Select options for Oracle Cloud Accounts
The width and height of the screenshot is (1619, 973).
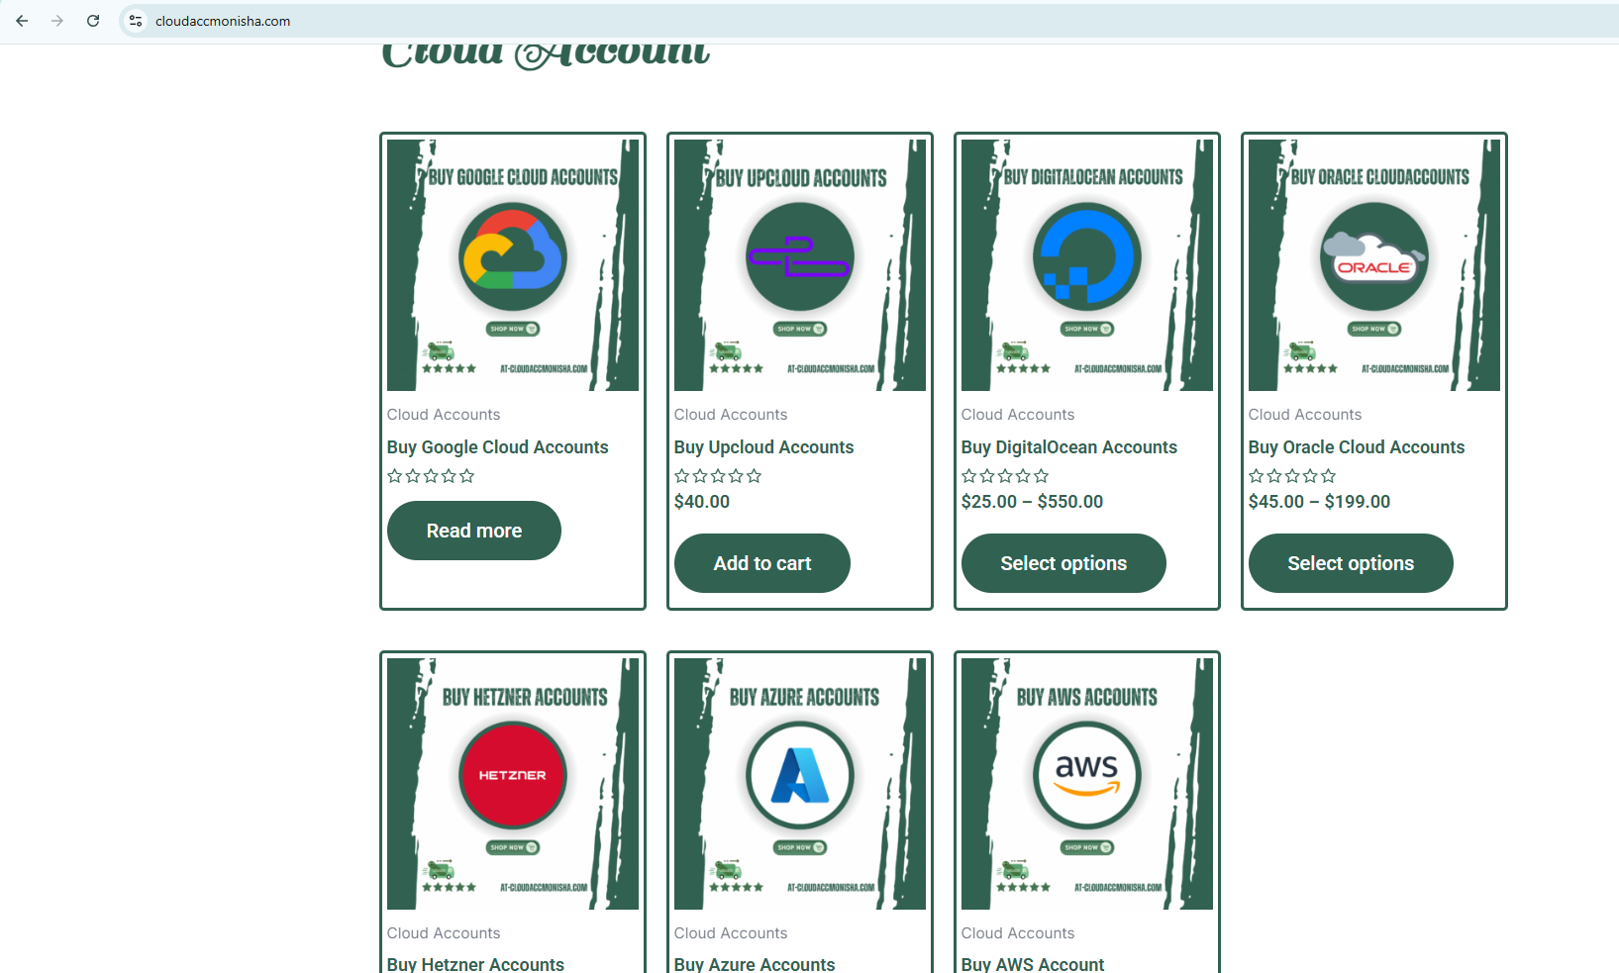tap(1351, 563)
